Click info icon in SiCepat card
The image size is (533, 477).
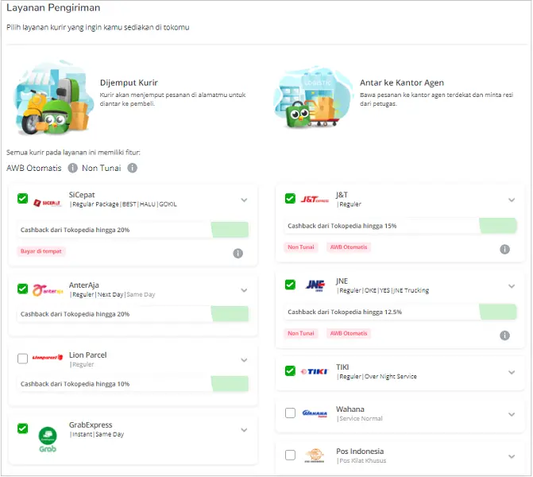pyautogui.click(x=238, y=254)
